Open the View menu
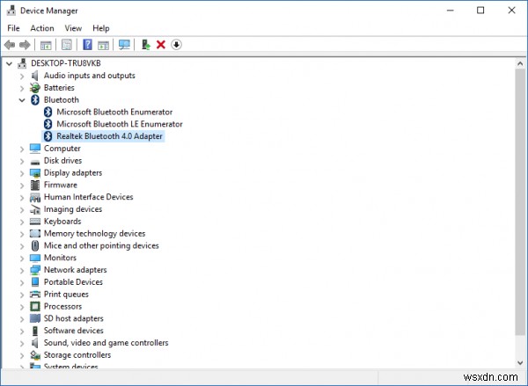Viewport: 528px width, 386px height. 73,28
